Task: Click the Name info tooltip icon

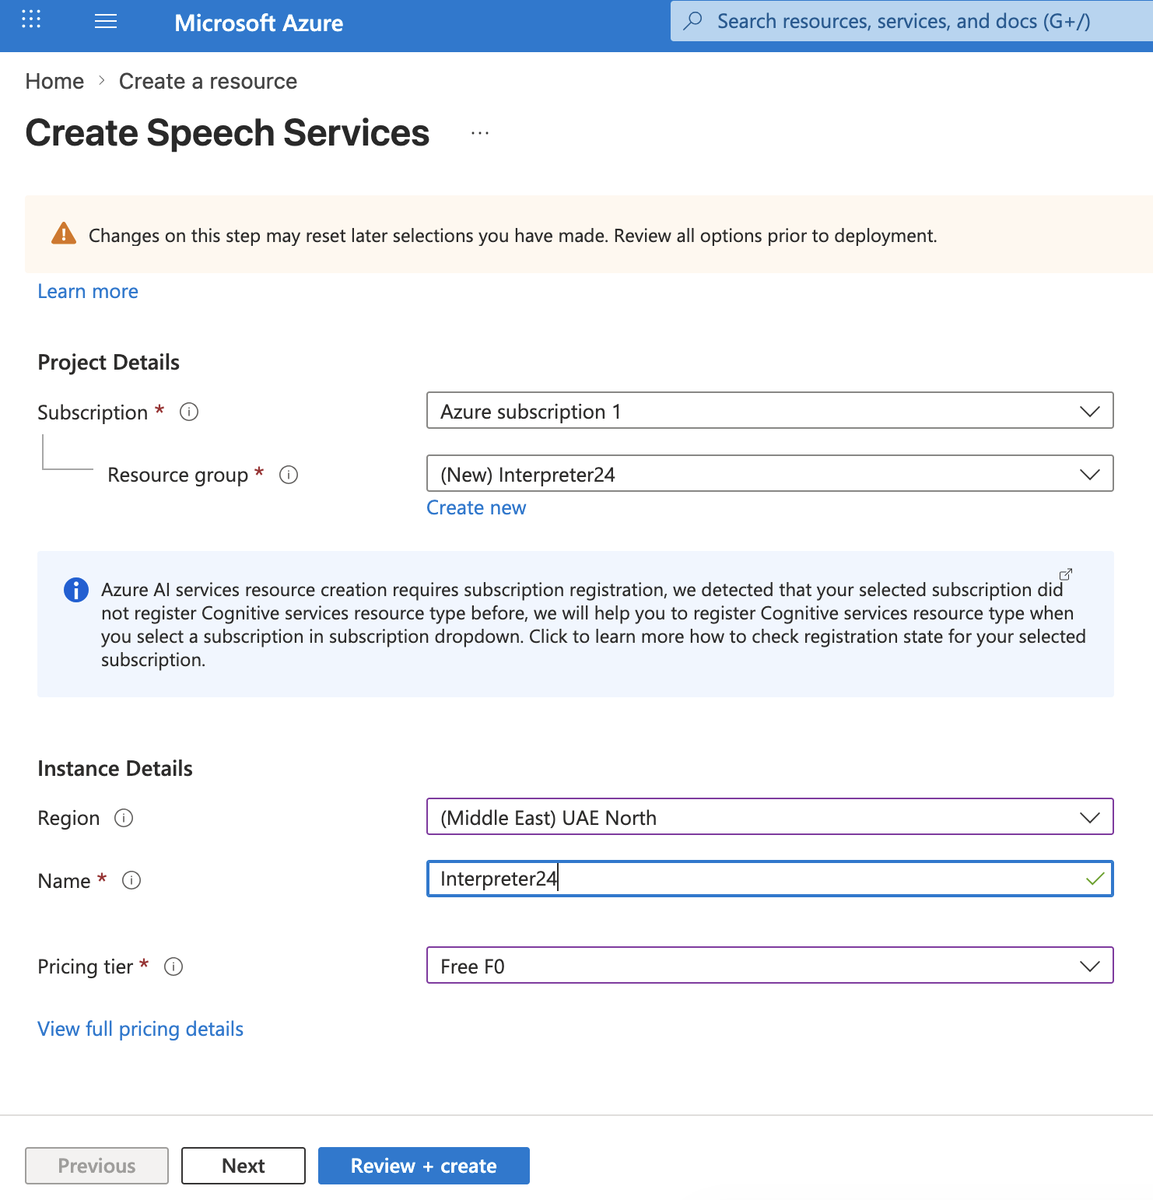Action: point(131,880)
